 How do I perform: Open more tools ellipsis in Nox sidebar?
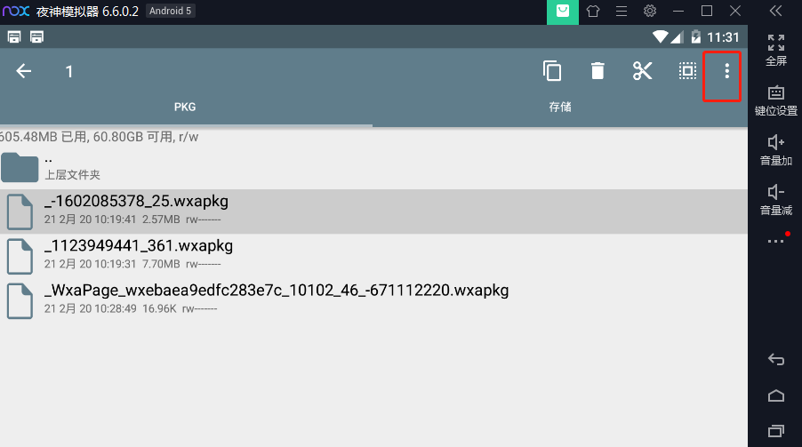tap(776, 241)
